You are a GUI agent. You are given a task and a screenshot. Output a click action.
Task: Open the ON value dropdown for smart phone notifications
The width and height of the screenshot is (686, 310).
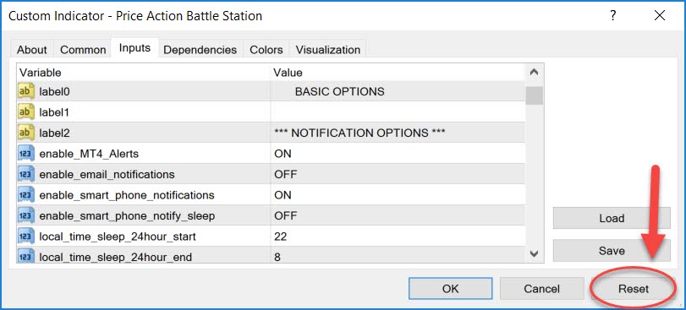click(398, 195)
